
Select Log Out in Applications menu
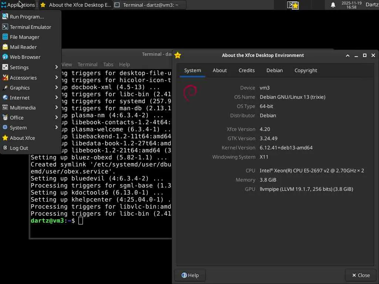coord(30,148)
